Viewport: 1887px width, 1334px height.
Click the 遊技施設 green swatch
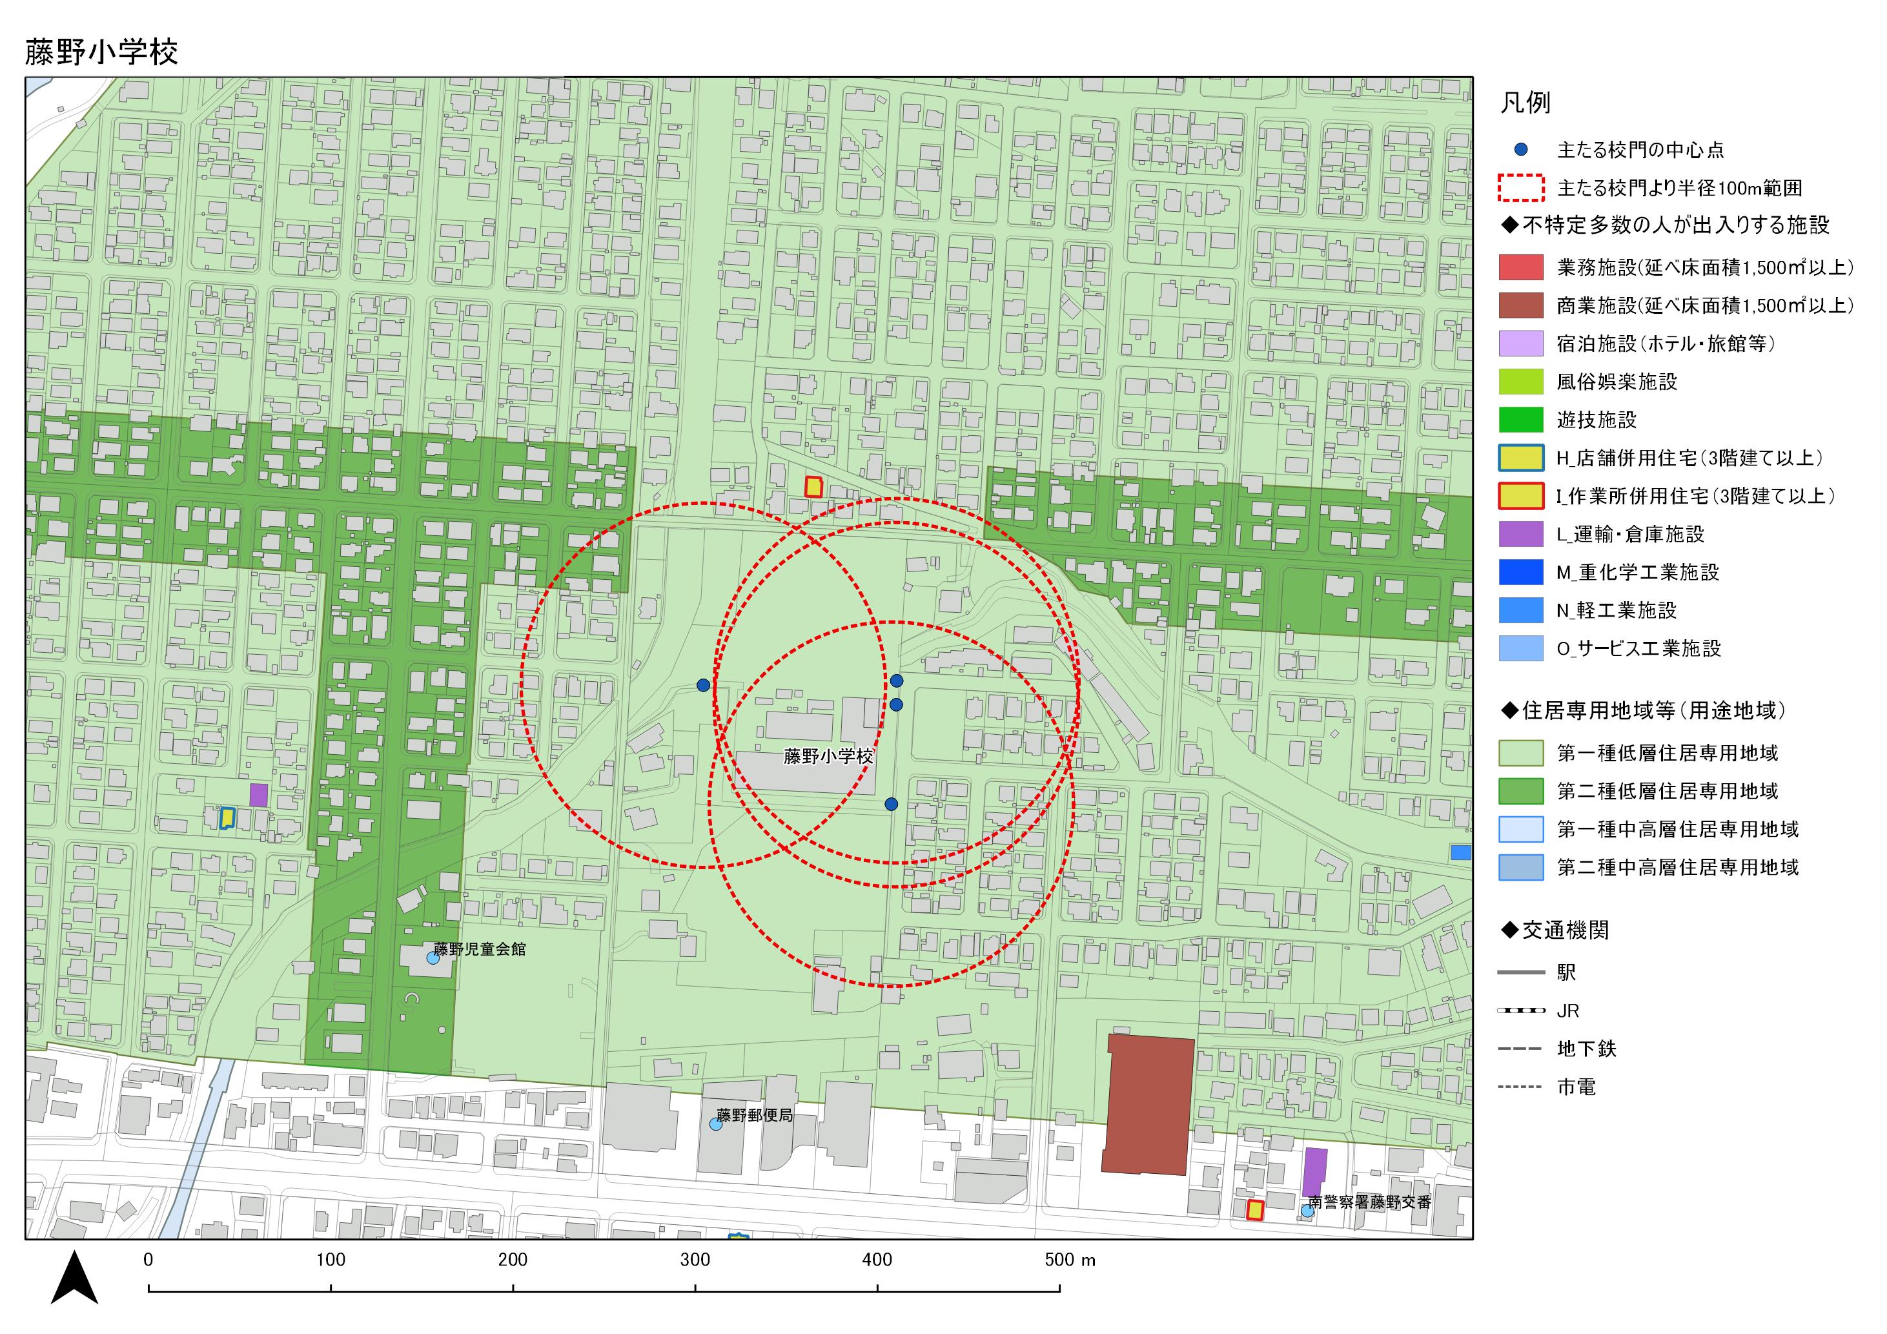[x=1520, y=420]
